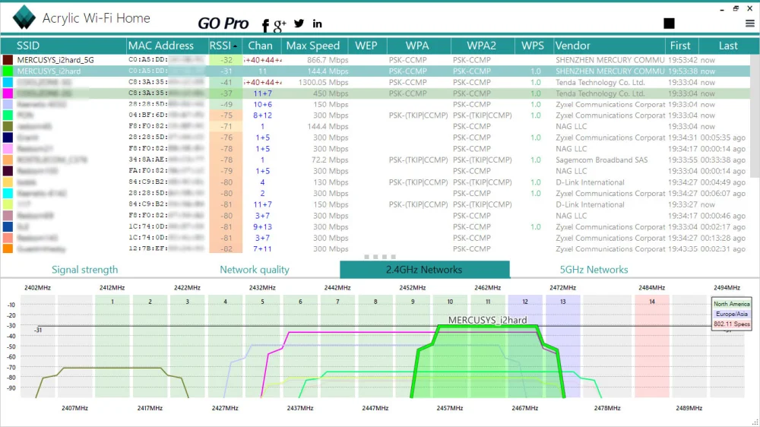Screen dimensions: 760x427
Task: Sort by the Max Speed column header
Action: 313,46
